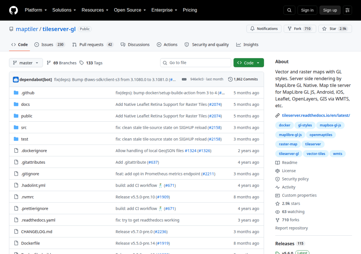Select the Code tab
Viewport: 361px width, 254px height.
20,45
